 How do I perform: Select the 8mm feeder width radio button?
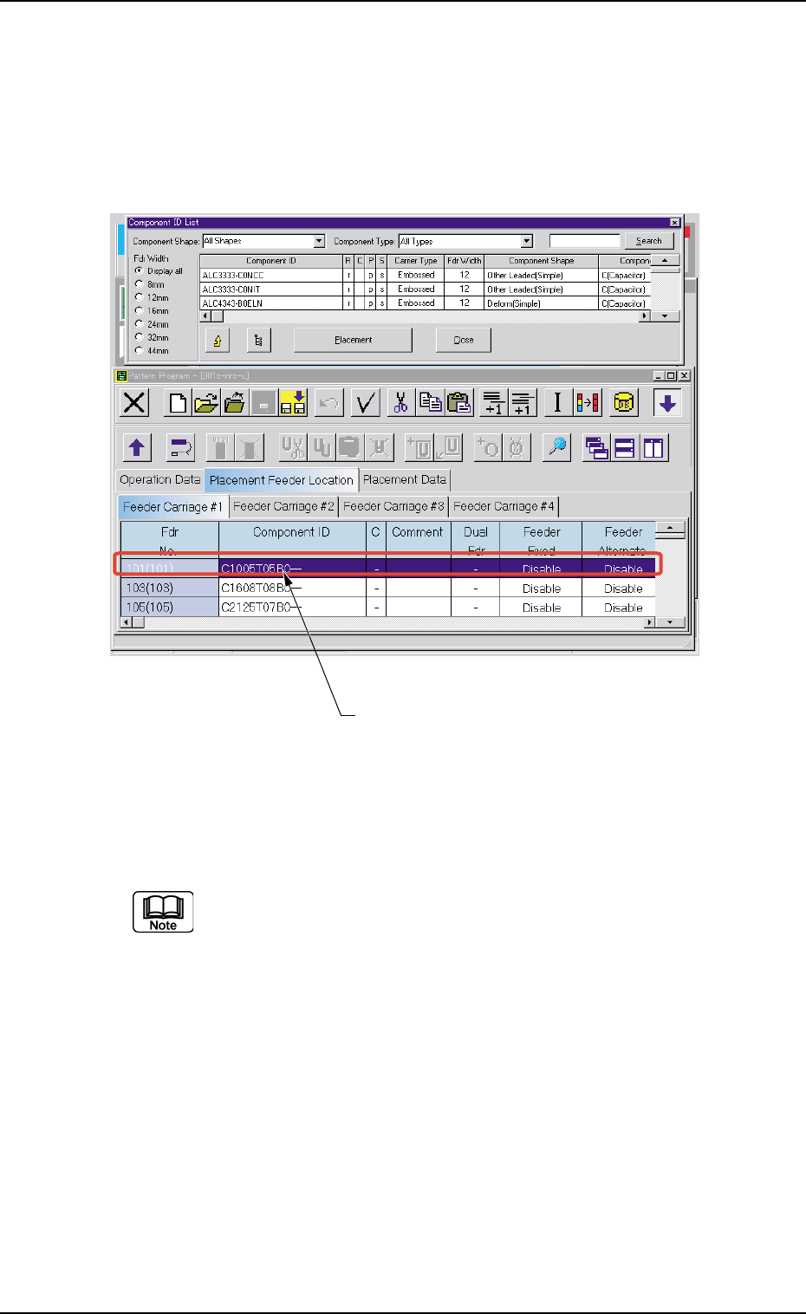(139, 284)
